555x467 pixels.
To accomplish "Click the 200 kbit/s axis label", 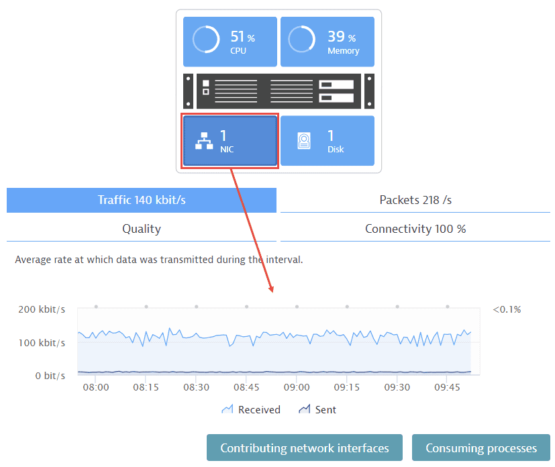I will (x=42, y=309).
